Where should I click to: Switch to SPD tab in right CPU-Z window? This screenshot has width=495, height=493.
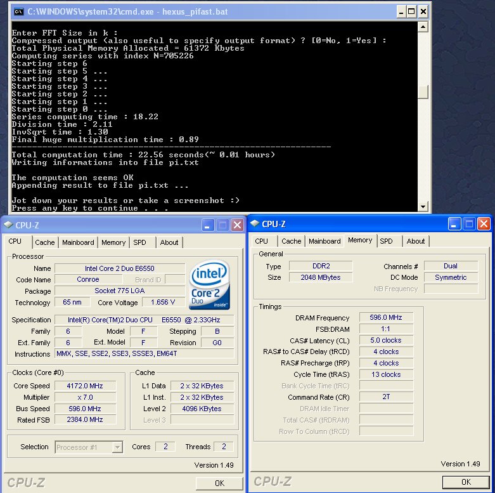click(x=386, y=241)
